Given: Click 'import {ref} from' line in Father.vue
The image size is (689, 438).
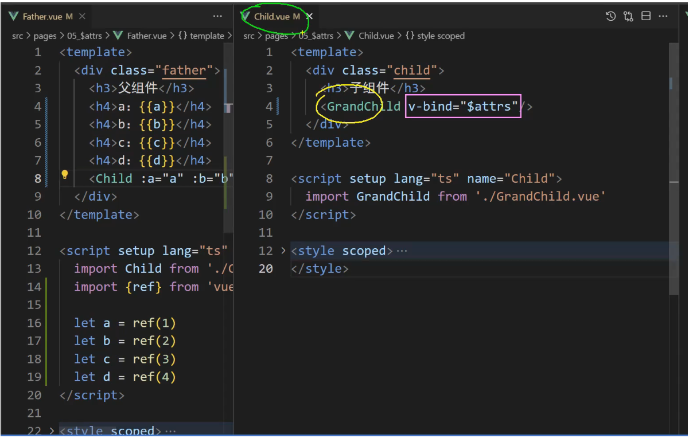Looking at the screenshot, I should (x=153, y=287).
